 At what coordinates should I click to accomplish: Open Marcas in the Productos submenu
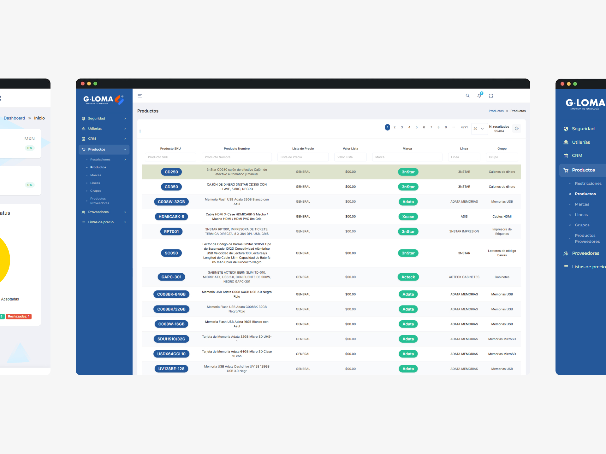96,175
